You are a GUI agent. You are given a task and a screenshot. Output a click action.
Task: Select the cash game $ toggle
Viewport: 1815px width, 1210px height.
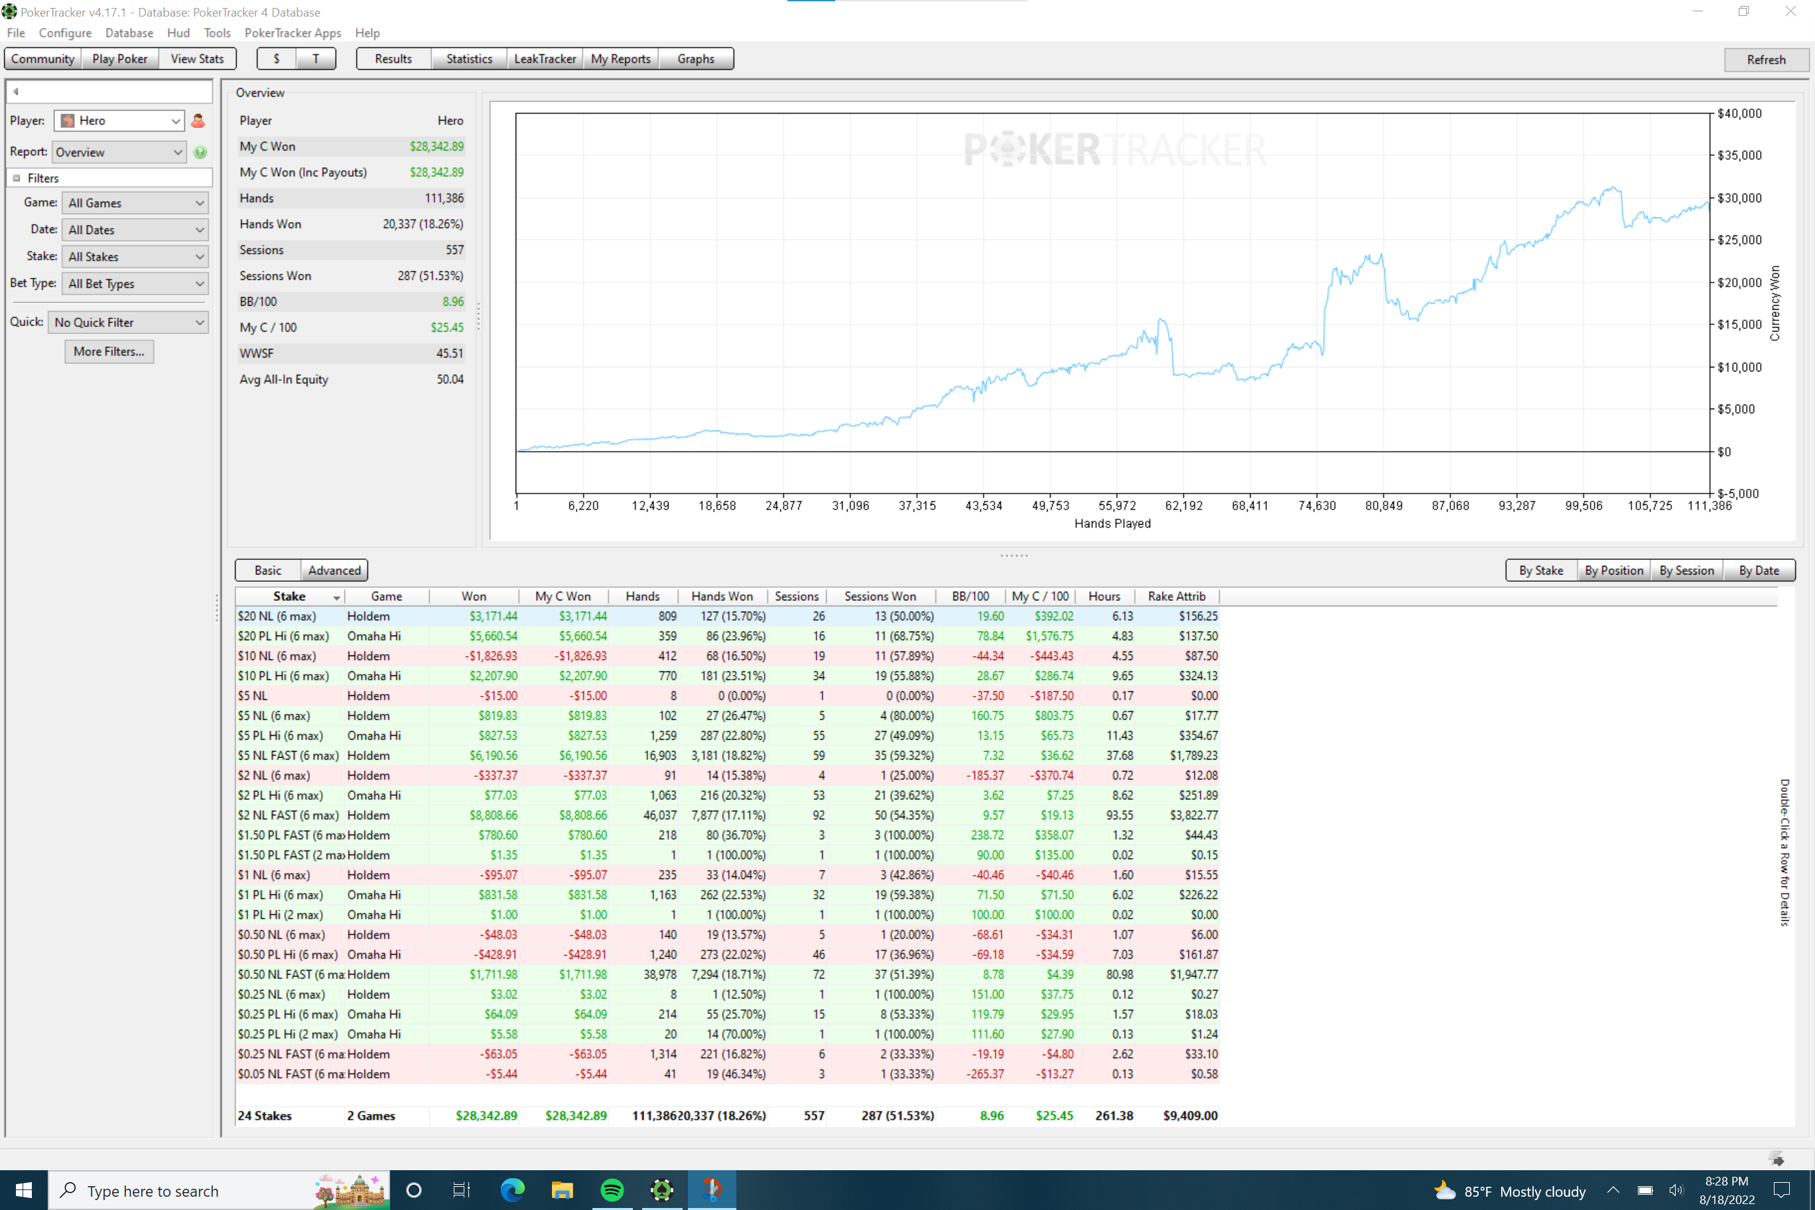pos(276,58)
